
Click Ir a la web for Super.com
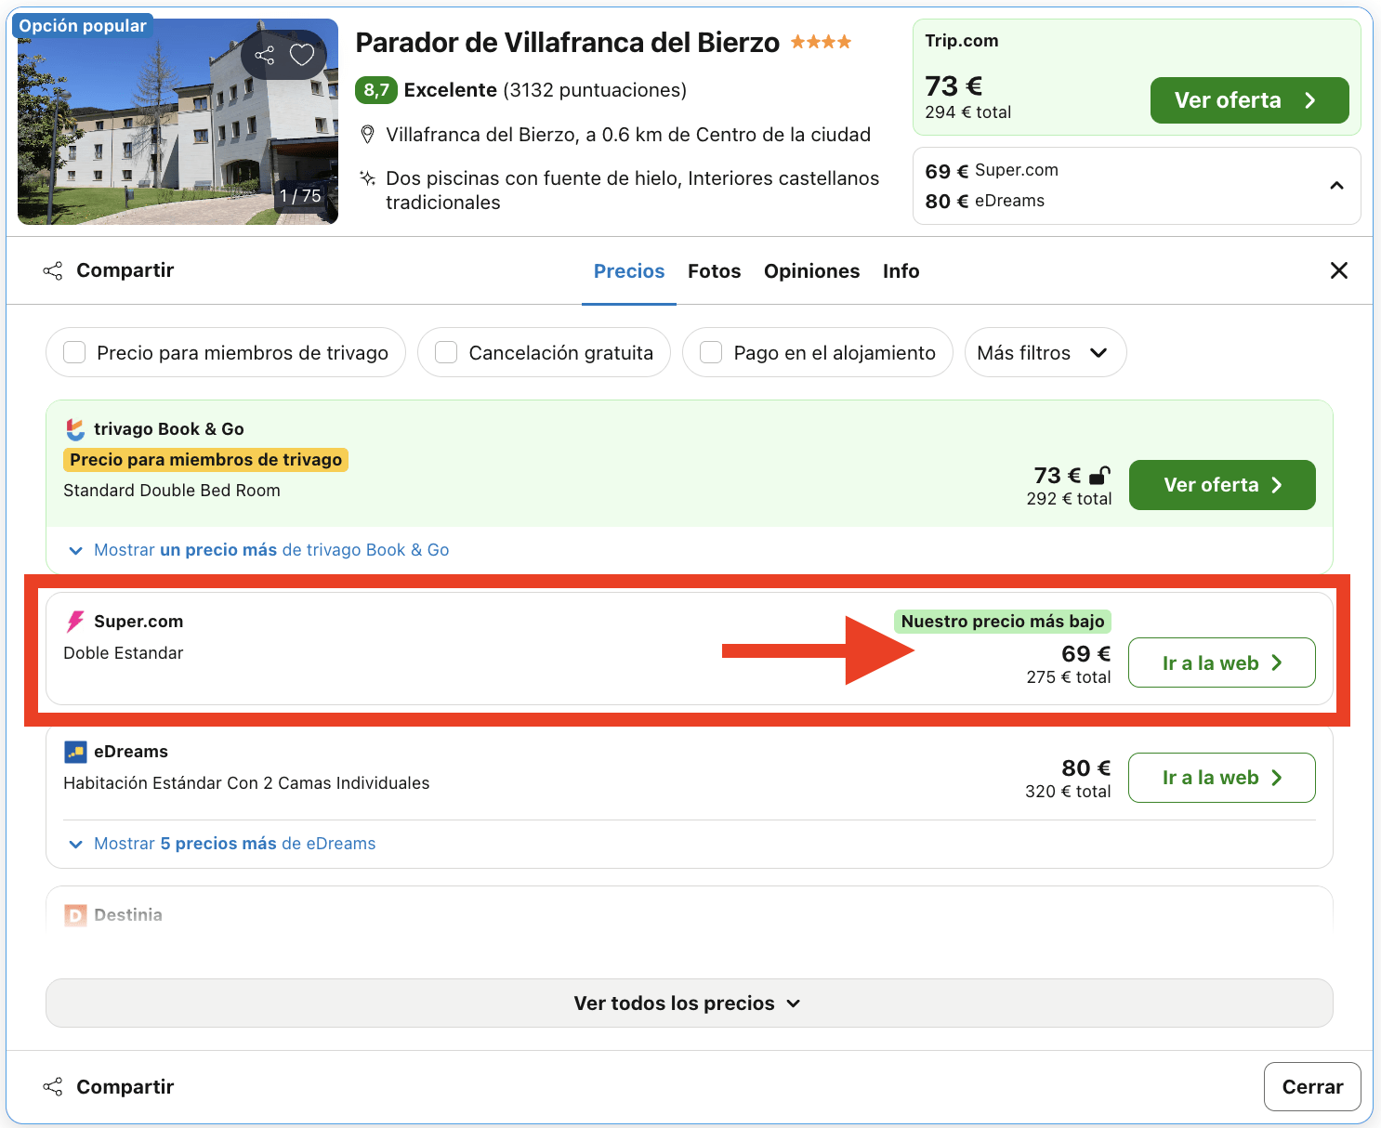click(1221, 662)
